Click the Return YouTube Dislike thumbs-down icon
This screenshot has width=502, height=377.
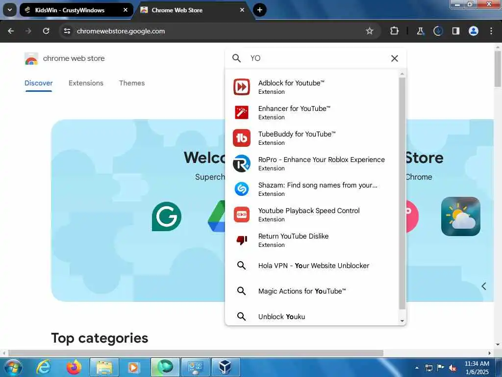point(241,240)
